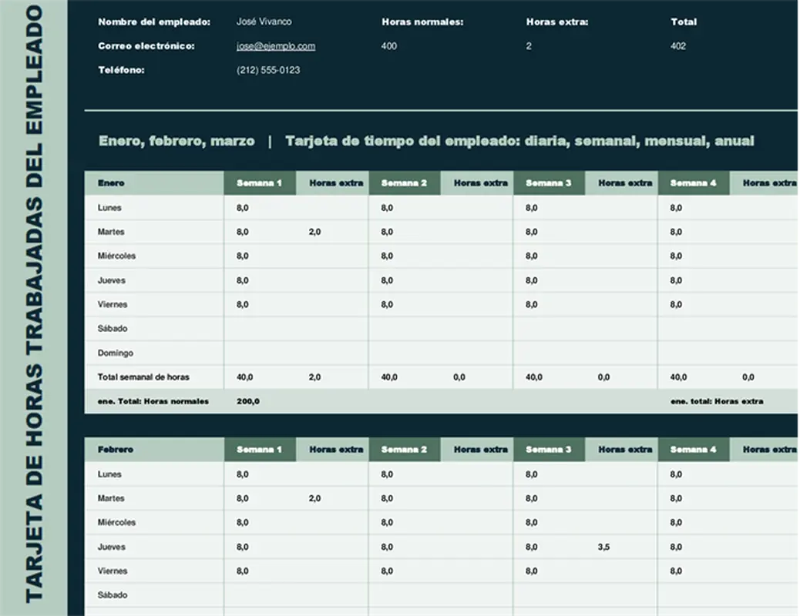800x616 pixels.
Task: Click the 'Tarjeta de tiempo del empleado' heading
Action: click(403, 141)
